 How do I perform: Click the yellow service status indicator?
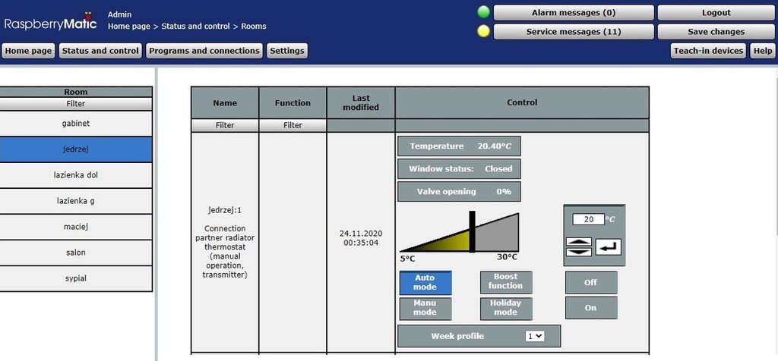483,31
